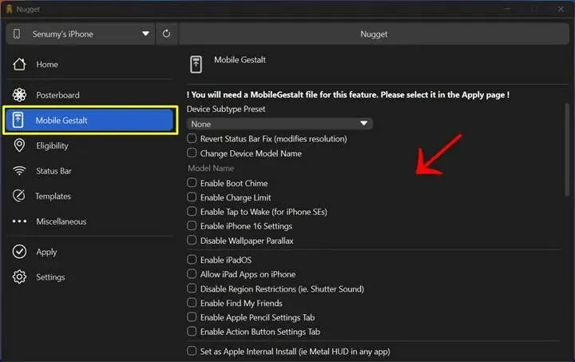The height and width of the screenshot is (362, 575).
Task: Open the Home page via house icon
Action: click(x=19, y=64)
